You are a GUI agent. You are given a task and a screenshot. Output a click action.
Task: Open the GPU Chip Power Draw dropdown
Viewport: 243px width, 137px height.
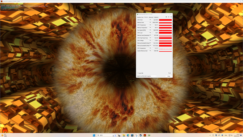pyautogui.click(x=150, y=38)
